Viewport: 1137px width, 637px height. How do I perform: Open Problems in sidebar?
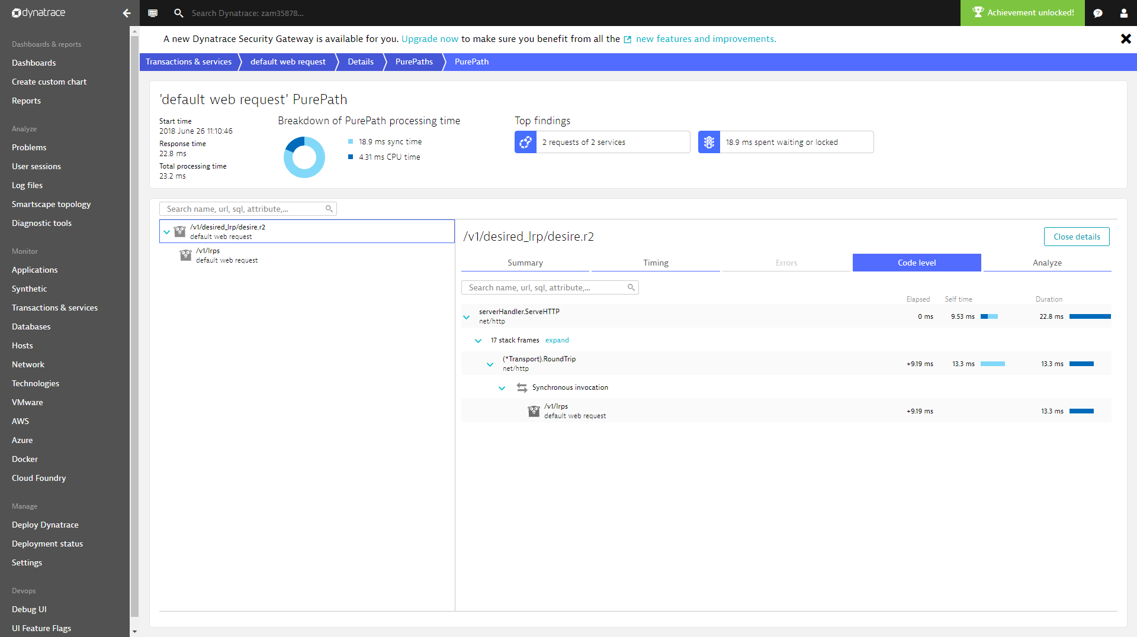[29, 147]
